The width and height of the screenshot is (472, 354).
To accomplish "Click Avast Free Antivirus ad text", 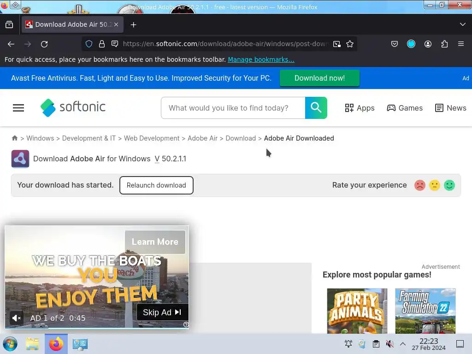I will coord(141,78).
